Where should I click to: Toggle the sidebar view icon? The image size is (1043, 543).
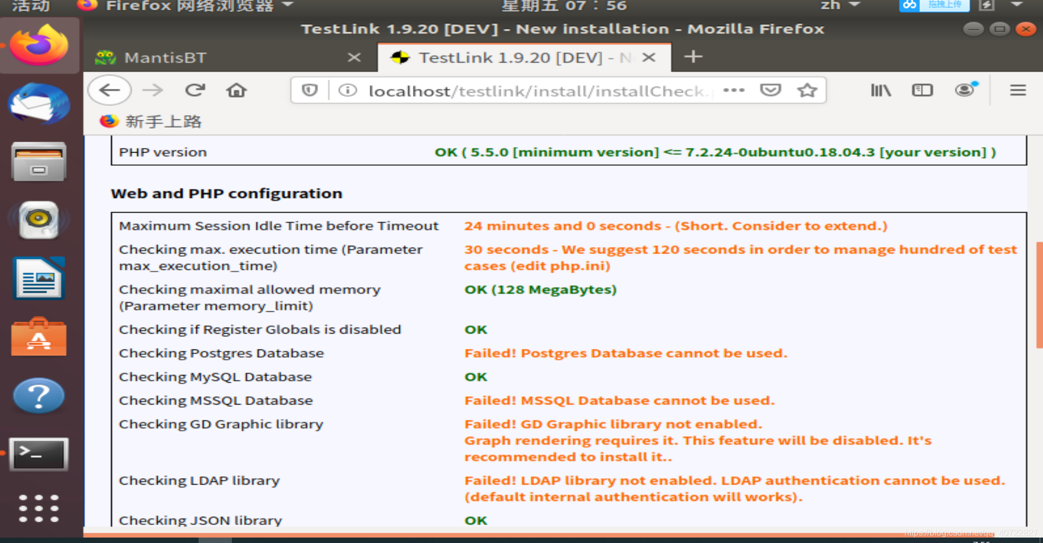pos(922,90)
